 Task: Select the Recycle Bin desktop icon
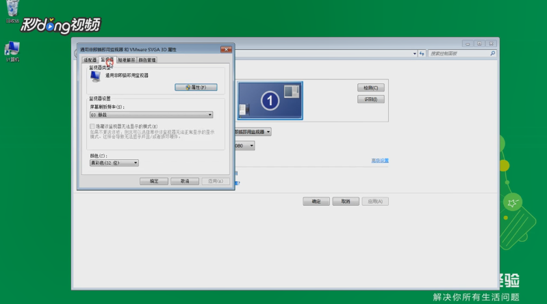12,11
